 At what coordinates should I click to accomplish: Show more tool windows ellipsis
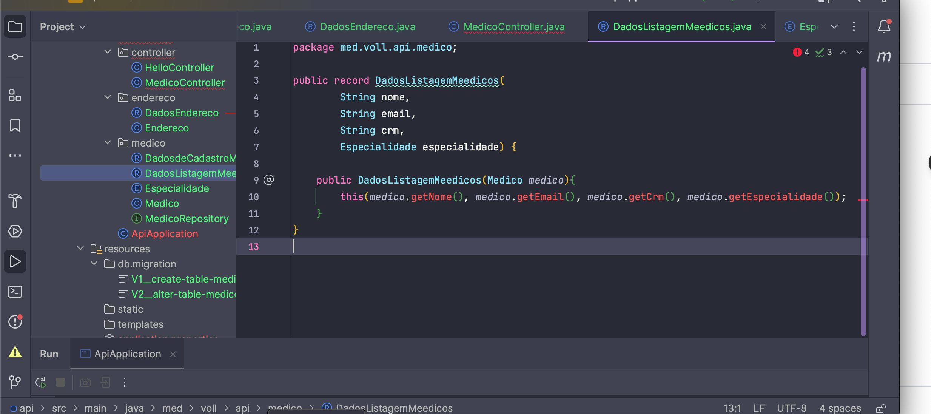[15, 156]
